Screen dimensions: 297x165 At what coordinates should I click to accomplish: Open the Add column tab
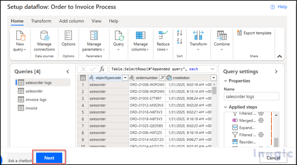click(x=71, y=21)
